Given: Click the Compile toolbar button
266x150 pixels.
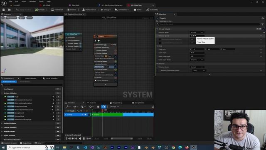Looking at the screenshot, I should pyautogui.click(x=40, y=10).
